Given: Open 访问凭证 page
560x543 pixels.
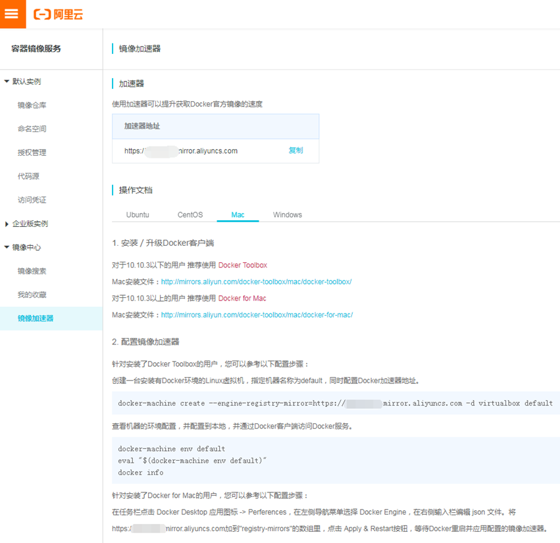Looking at the screenshot, I should [32, 200].
